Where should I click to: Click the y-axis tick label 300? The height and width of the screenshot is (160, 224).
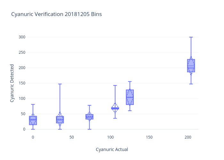pyautogui.click(x=22, y=37)
